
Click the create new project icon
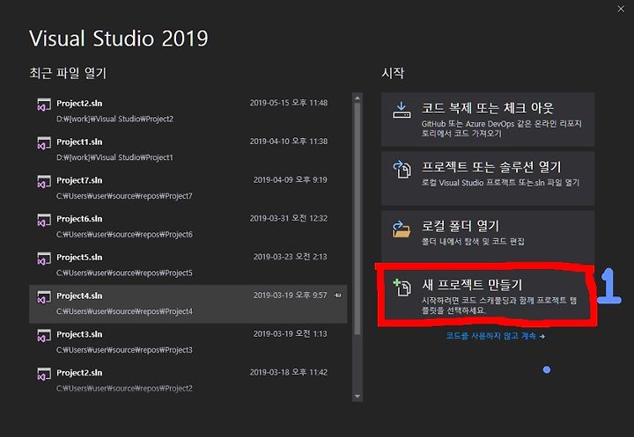pyautogui.click(x=402, y=288)
